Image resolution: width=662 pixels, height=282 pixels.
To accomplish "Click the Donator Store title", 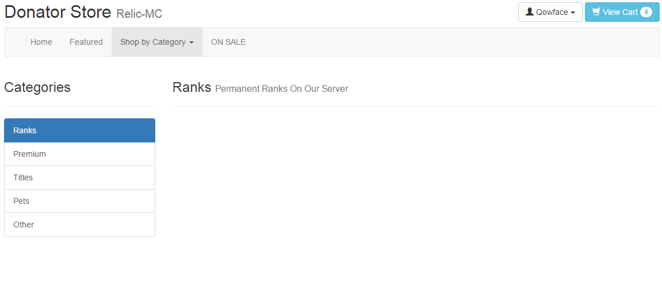I will pyautogui.click(x=58, y=12).
